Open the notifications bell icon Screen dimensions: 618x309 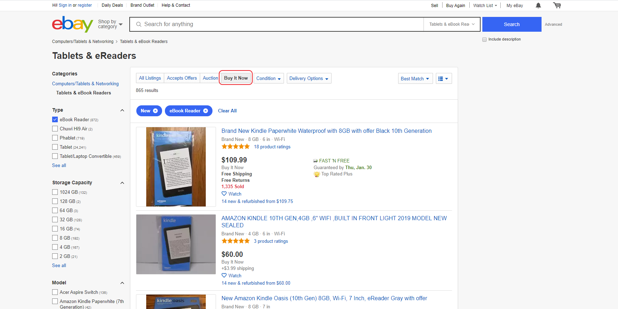(x=538, y=5)
